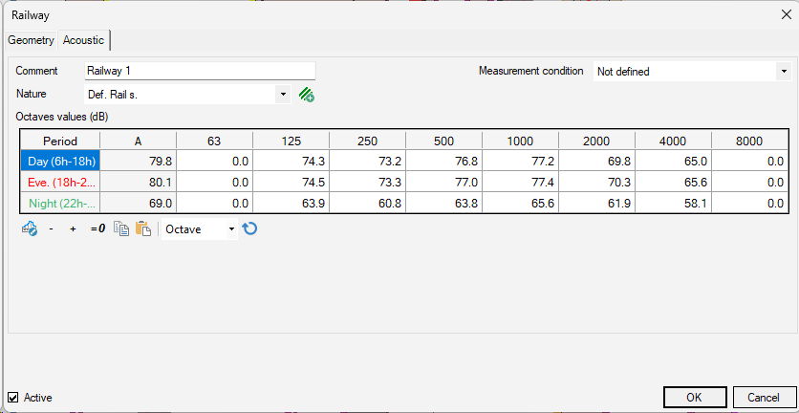Click the Night 1000 Hz cell 65.6
Image resolution: width=799 pixels, height=413 pixels.
[520, 204]
